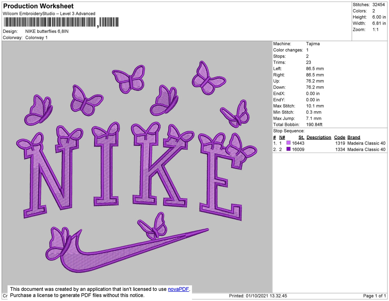This screenshot has width=389, height=301.
Task: Select Min Stitch value '0.3 mm'
Action: pos(313,112)
